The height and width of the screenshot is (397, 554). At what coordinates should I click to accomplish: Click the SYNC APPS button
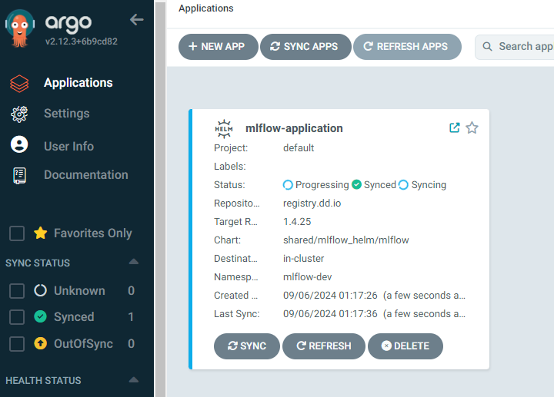305,47
